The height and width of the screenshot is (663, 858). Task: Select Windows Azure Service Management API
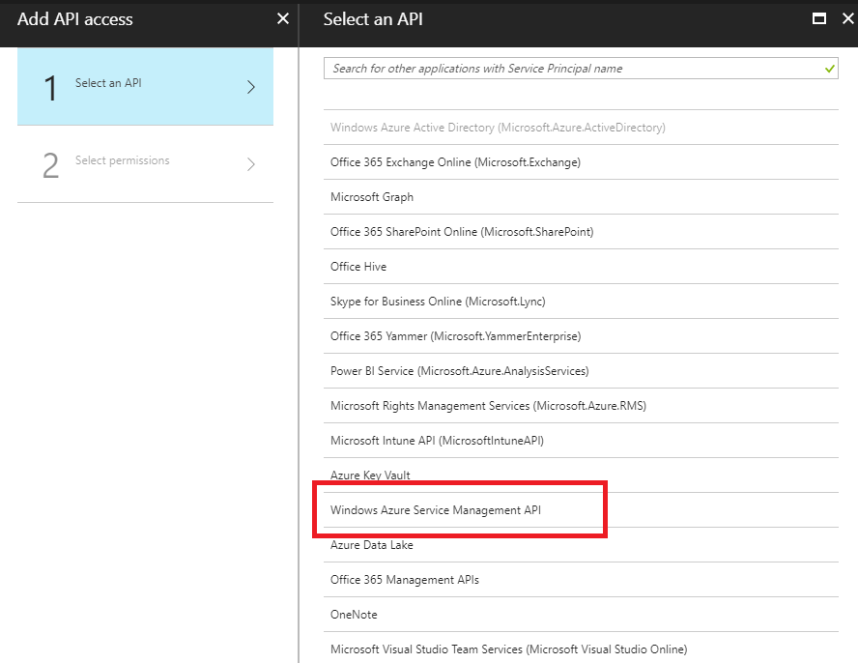(581, 510)
